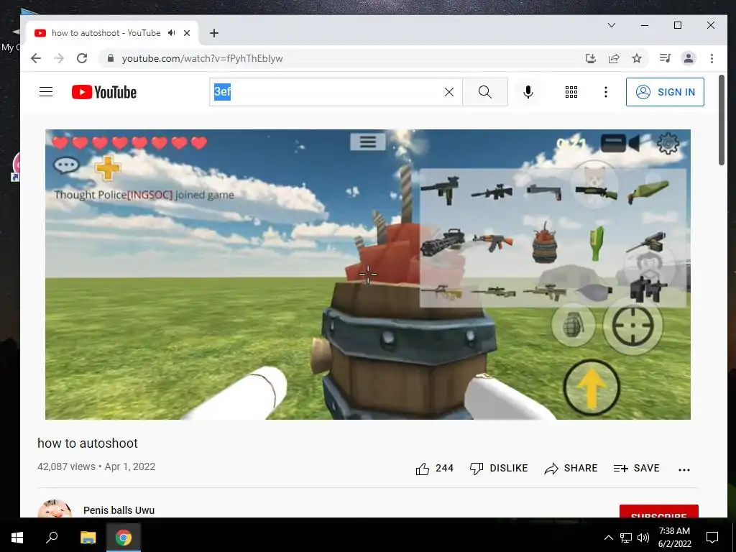Bookmark this tab with the star
The height and width of the screenshot is (552, 736).
pos(637,58)
